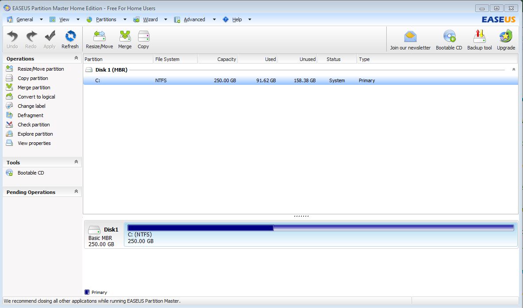523x308 pixels.
Task: Sort by the Status column header
Action: tap(337, 59)
